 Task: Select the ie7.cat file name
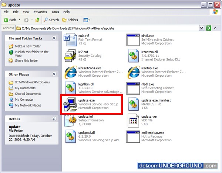point(83,52)
